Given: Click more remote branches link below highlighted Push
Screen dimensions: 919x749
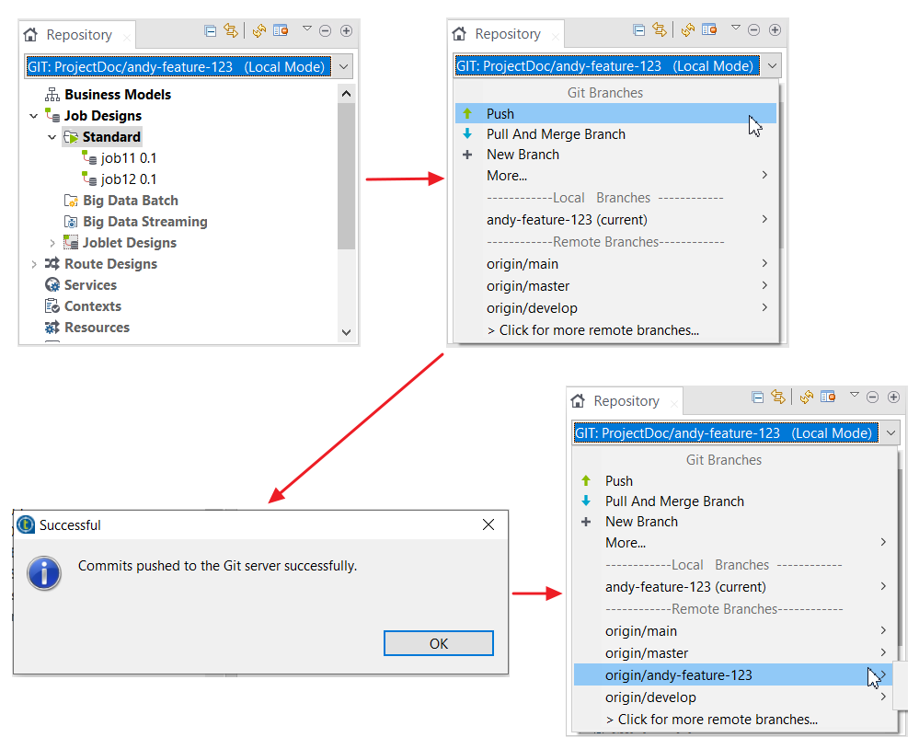Looking at the screenshot, I should (x=593, y=330).
